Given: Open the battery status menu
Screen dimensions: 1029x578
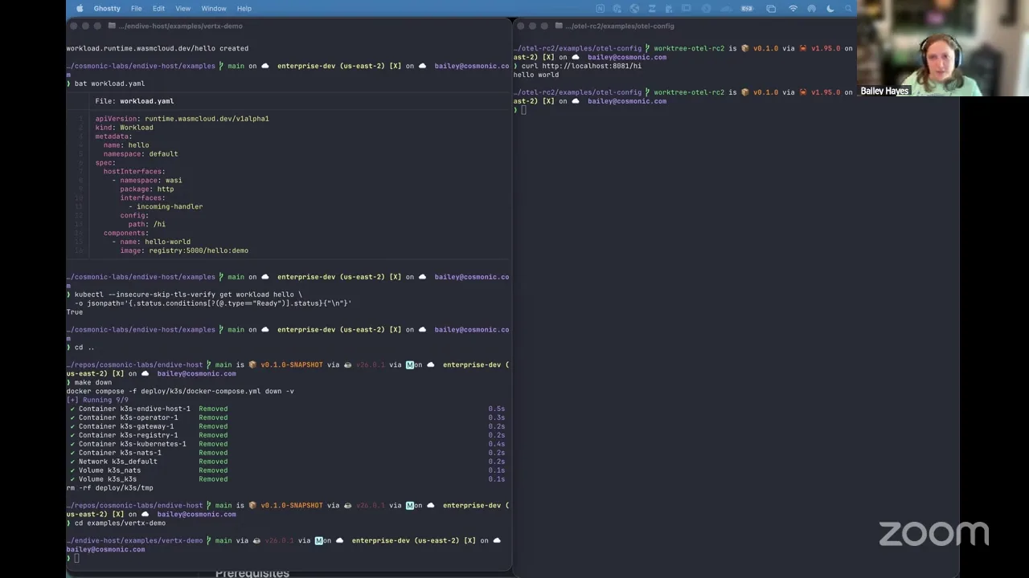Looking at the screenshot, I should point(748,8).
